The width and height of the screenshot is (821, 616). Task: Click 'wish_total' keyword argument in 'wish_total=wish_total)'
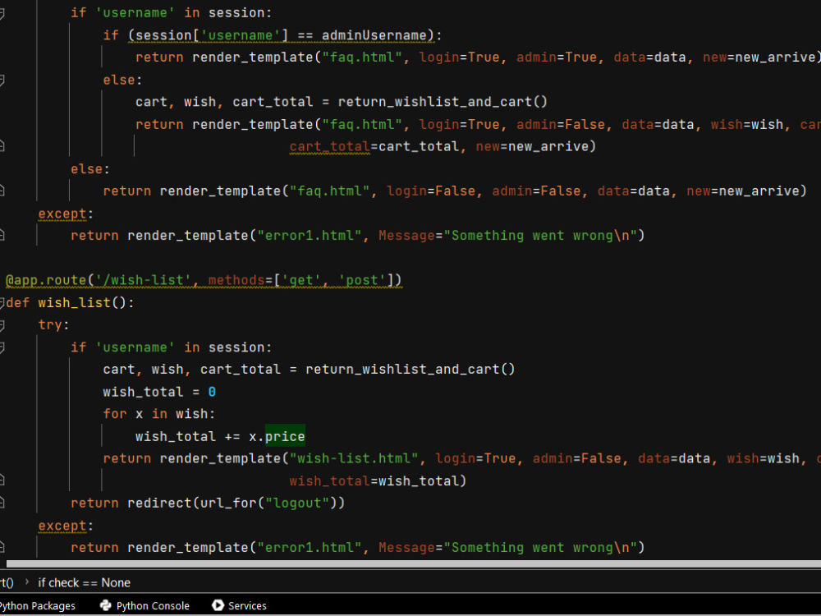(330, 480)
